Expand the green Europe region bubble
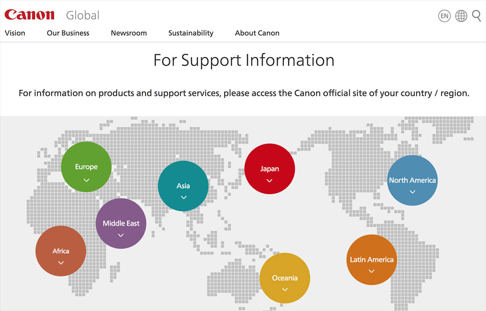 [x=86, y=167]
